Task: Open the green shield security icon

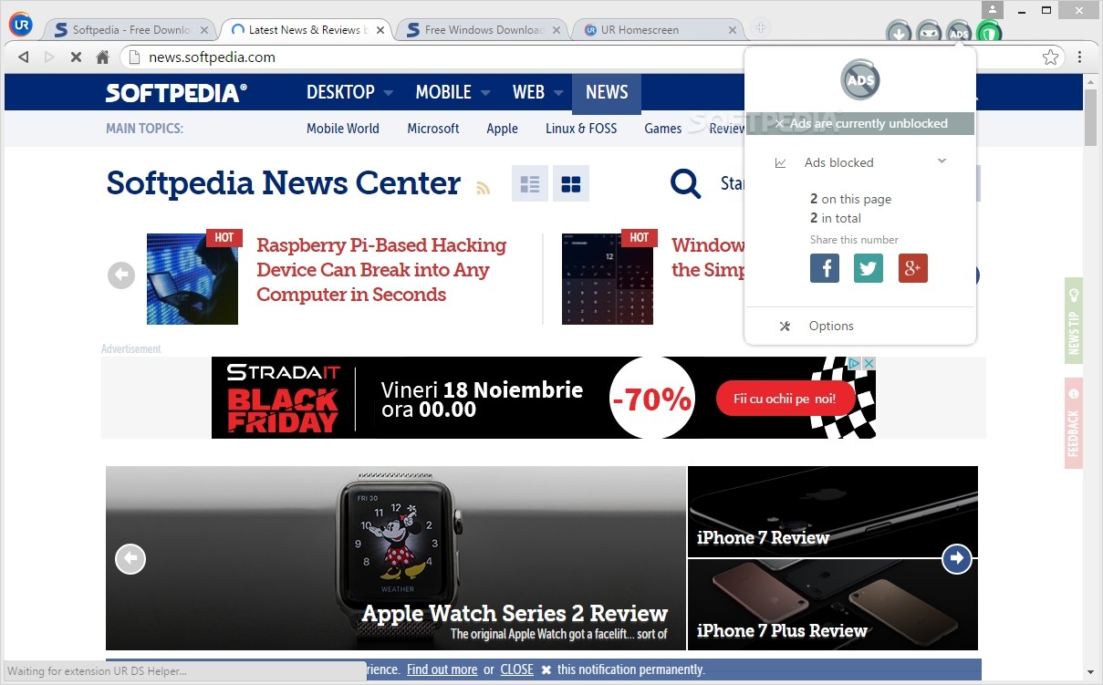Action: click(989, 34)
